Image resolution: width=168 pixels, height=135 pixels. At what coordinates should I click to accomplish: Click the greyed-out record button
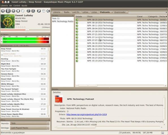23,11
